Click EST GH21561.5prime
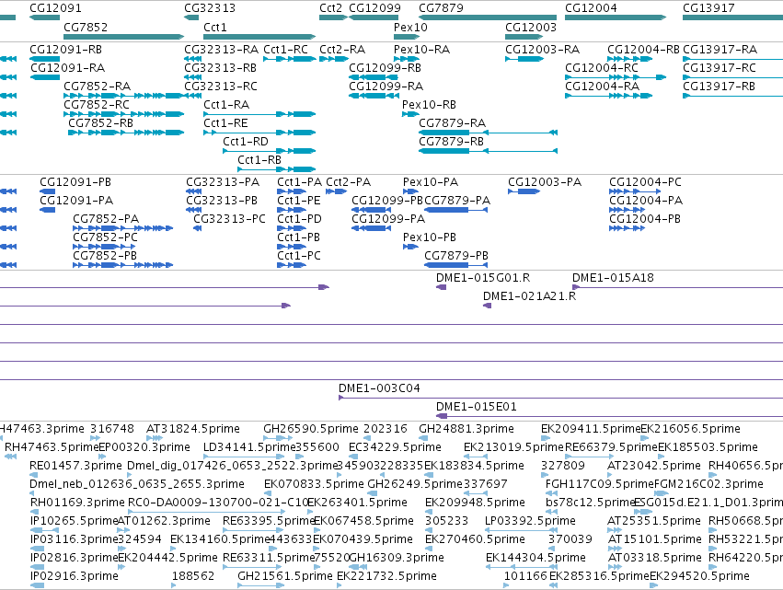The image size is (783, 590). [260, 585]
